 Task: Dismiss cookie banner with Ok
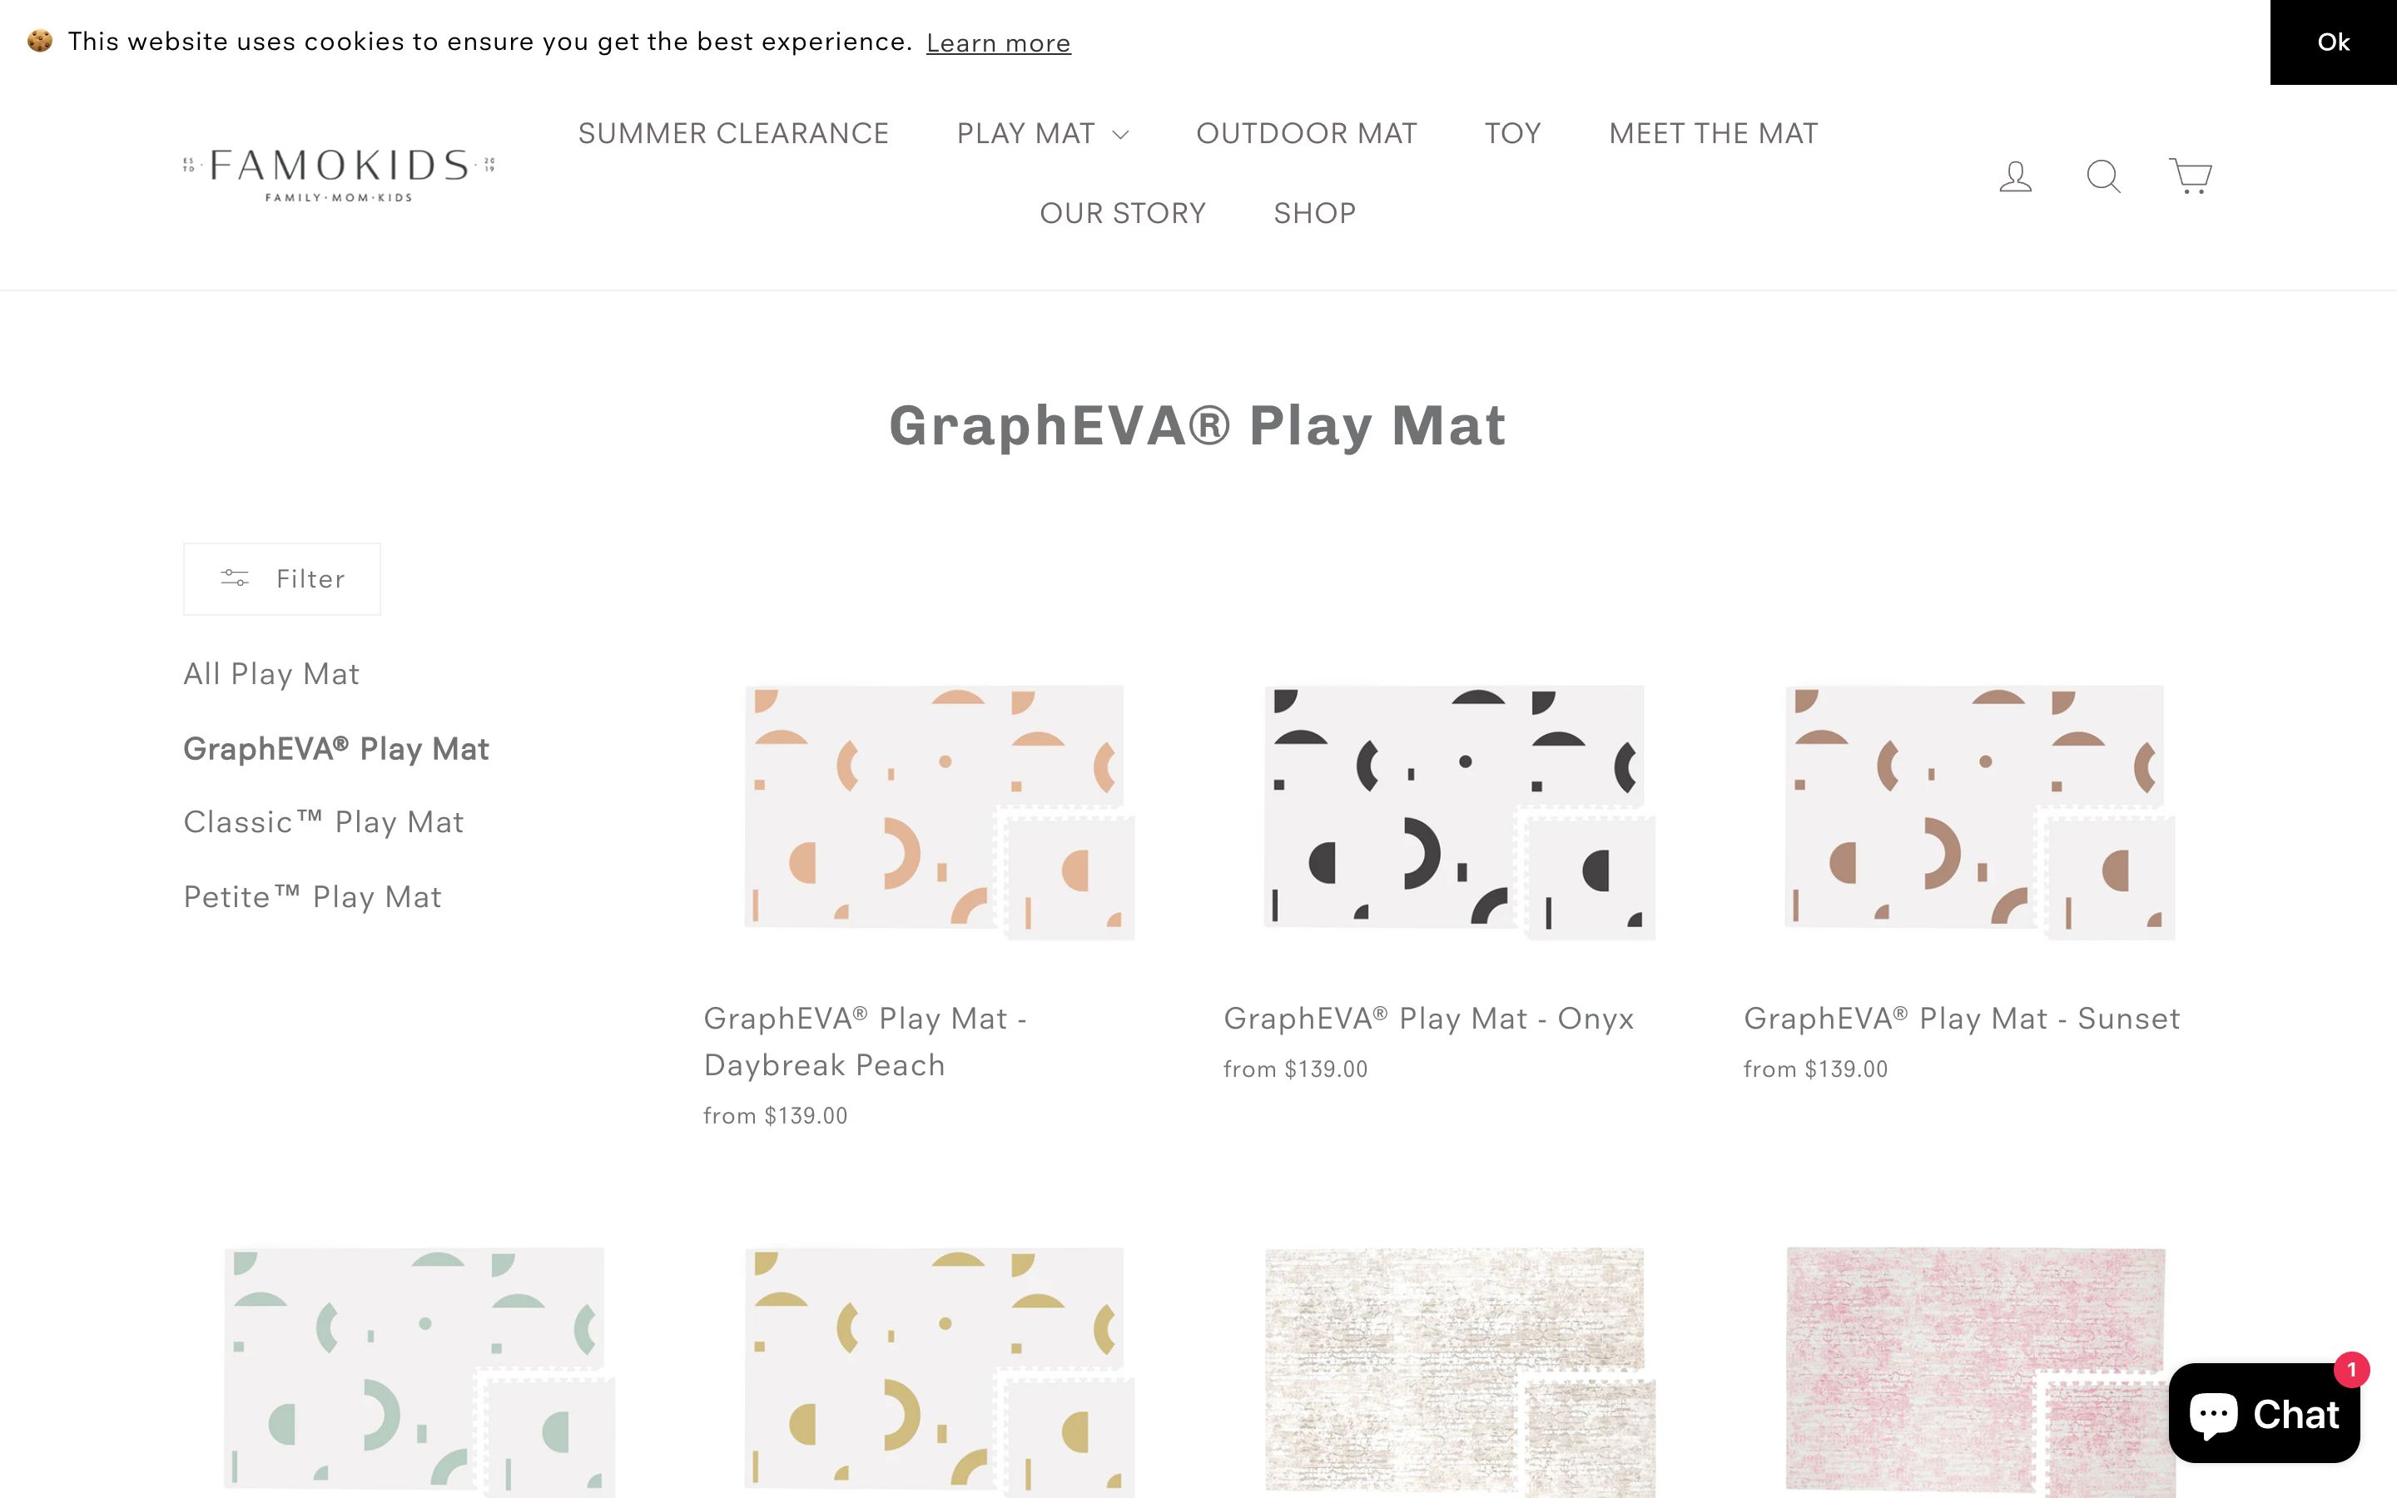[2333, 42]
